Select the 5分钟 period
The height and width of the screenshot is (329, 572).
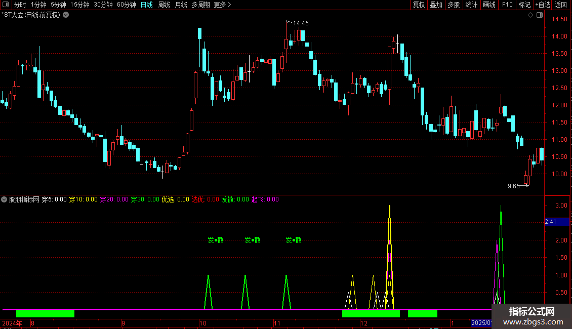pyautogui.click(x=58, y=5)
